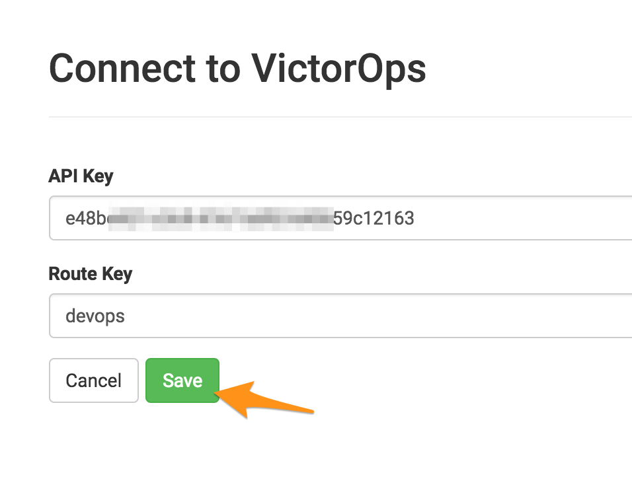This screenshot has width=632, height=502.
Task: Click the green Save label text
Action: click(182, 380)
